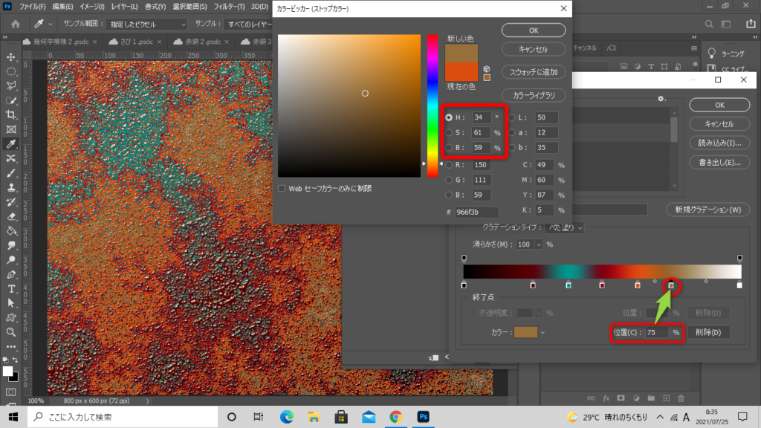The width and height of the screenshot is (761, 428).
Task: Click the カラーライブラリ button
Action: (534, 95)
